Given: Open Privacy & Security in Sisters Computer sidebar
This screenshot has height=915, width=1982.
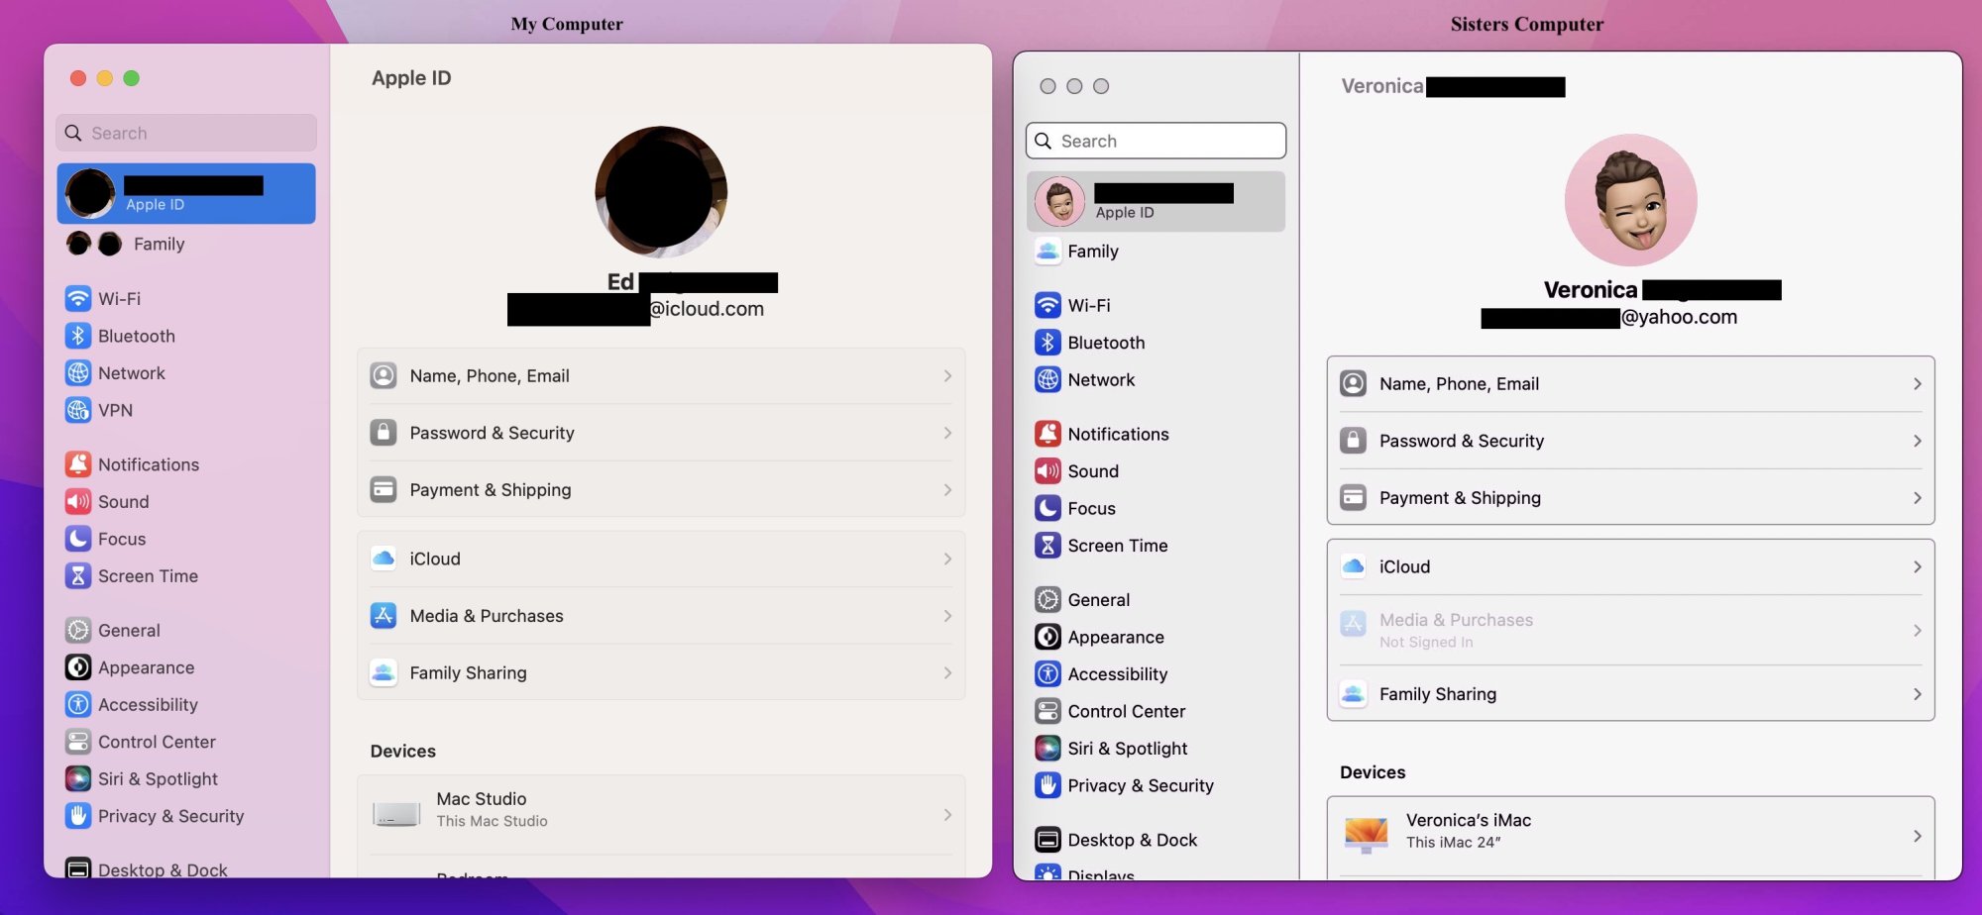Looking at the screenshot, I should [x=1156, y=785].
